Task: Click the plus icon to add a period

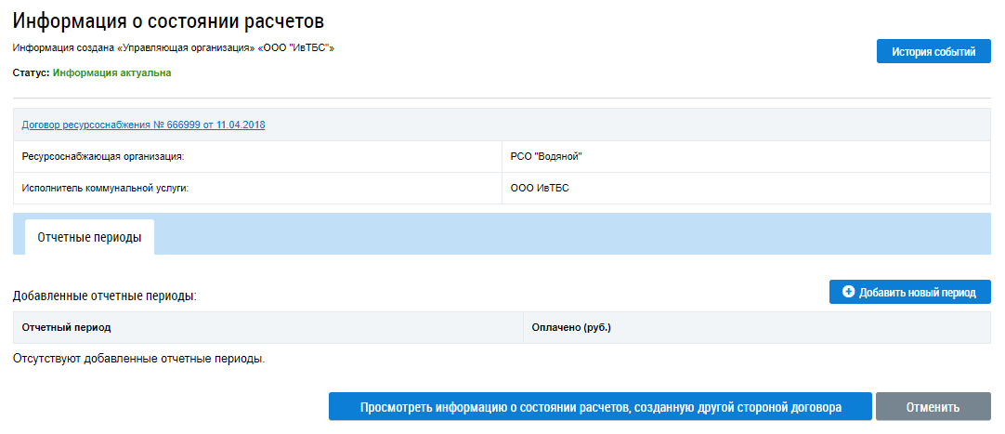Action: (848, 292)
